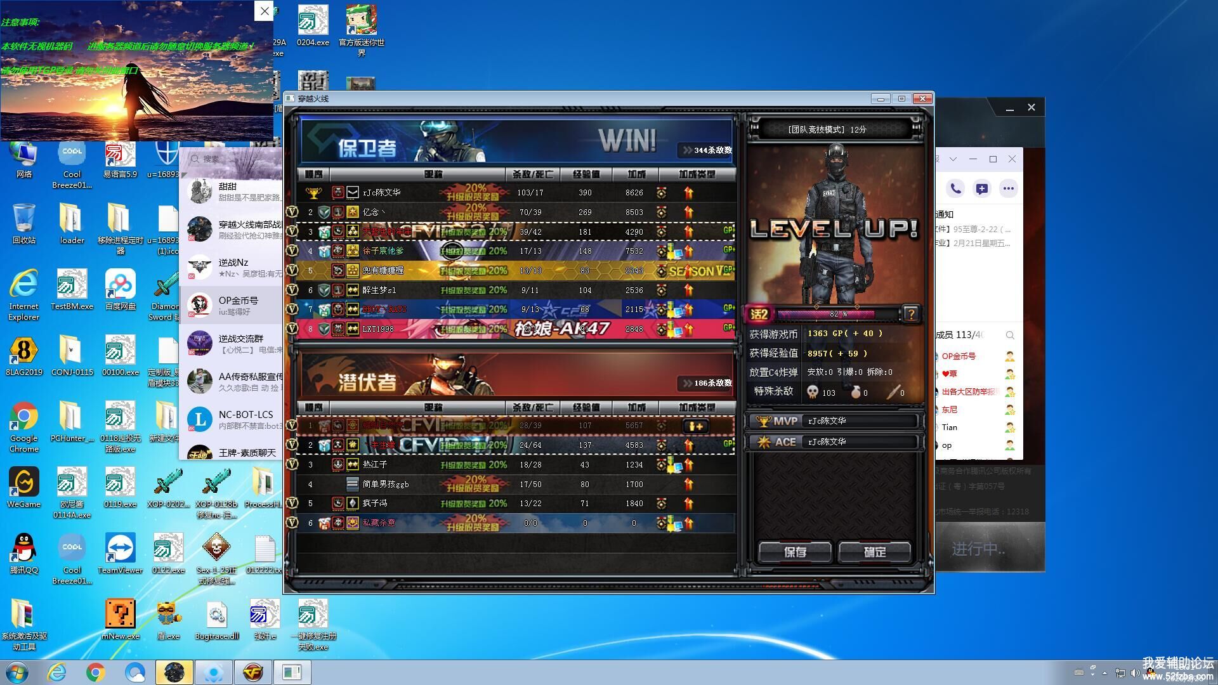The width and height of the screenshot is (1218, 685).
Task: Open Internet Explorer from the taskbar
Action: [56, 672]
